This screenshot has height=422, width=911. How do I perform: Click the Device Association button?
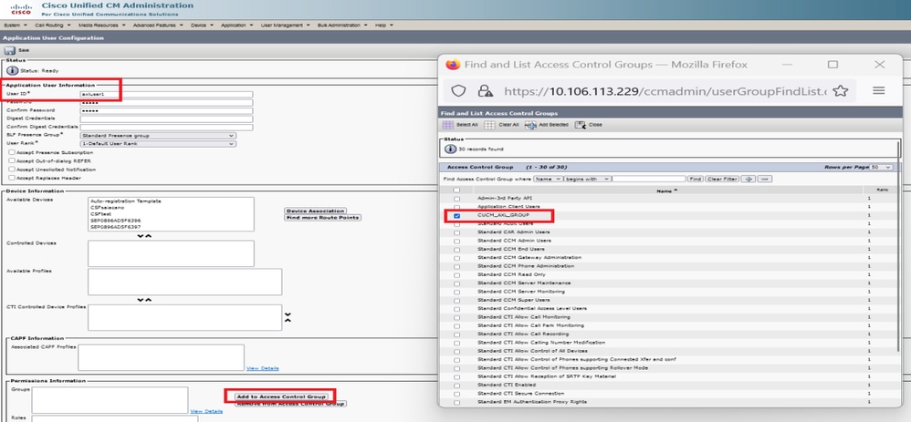[x=316, y=211]
